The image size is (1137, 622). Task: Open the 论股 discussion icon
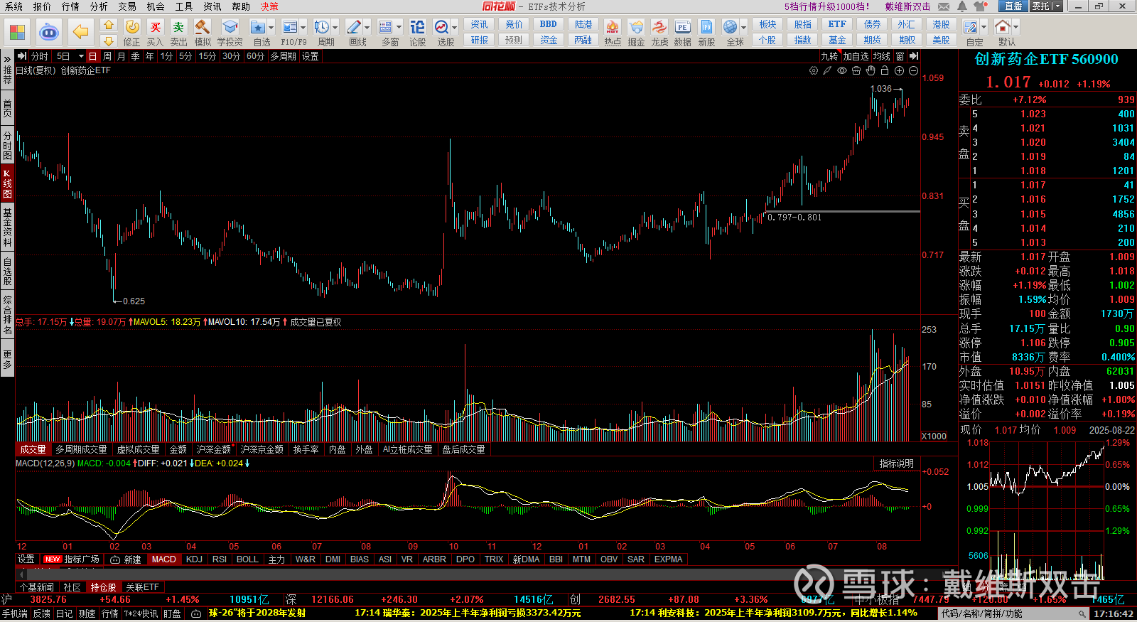point(418,27)
